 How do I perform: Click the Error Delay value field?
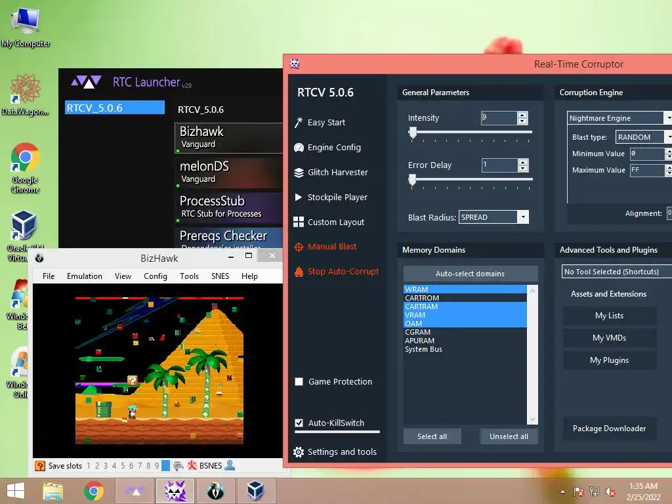coord(499,165)
